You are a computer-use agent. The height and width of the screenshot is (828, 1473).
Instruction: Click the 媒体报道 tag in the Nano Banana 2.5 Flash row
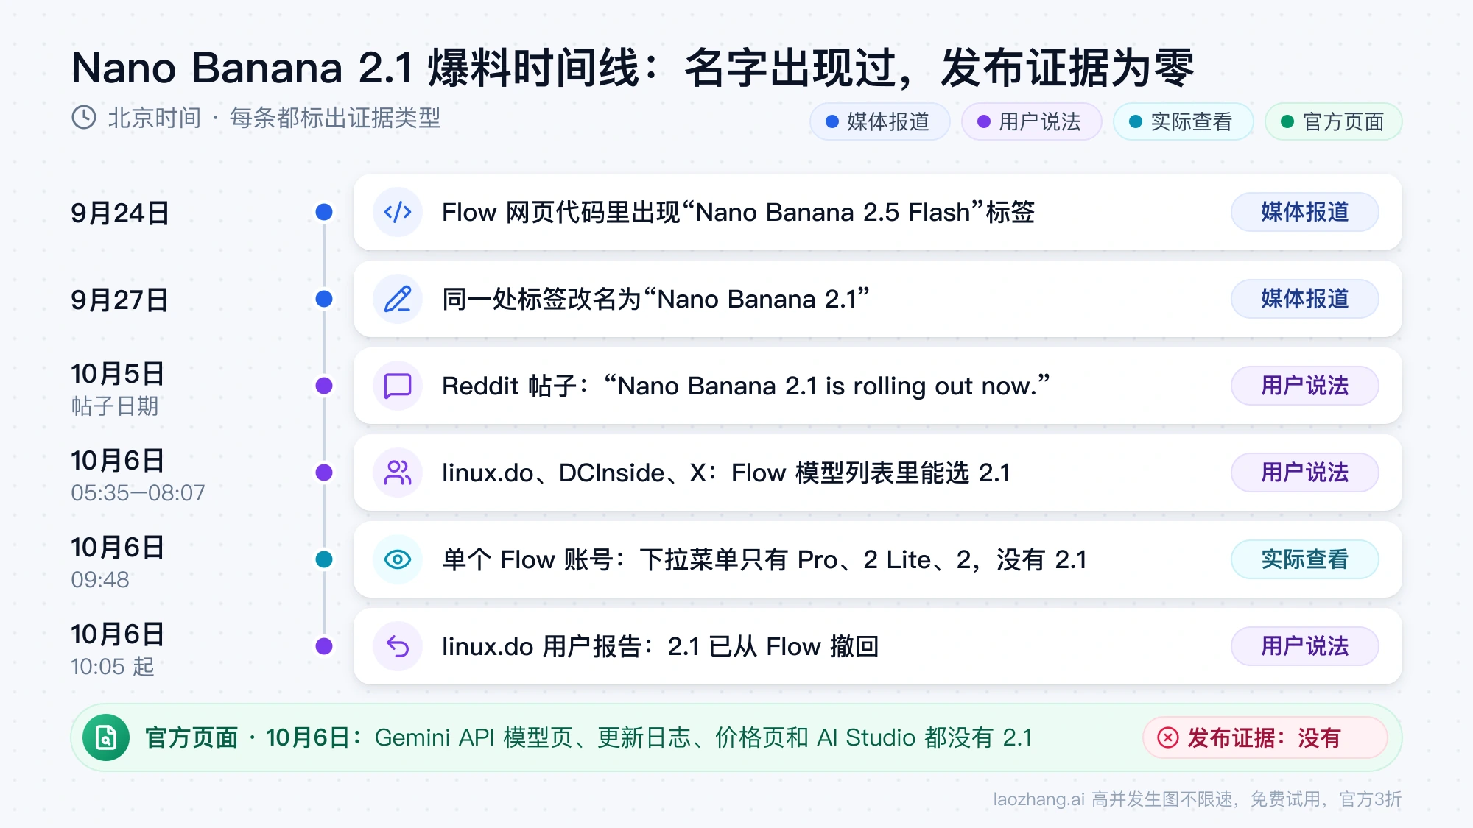pyautogui.click(x=1304, y=212)
